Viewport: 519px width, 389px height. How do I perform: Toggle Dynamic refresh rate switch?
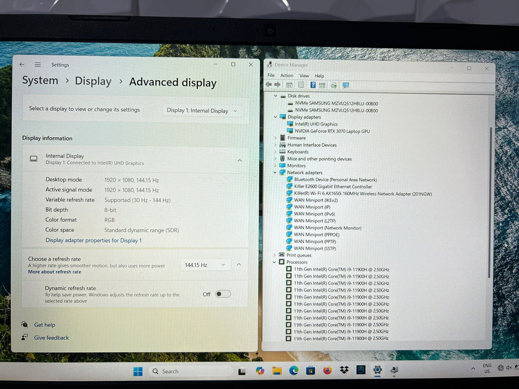coord(223,294)
